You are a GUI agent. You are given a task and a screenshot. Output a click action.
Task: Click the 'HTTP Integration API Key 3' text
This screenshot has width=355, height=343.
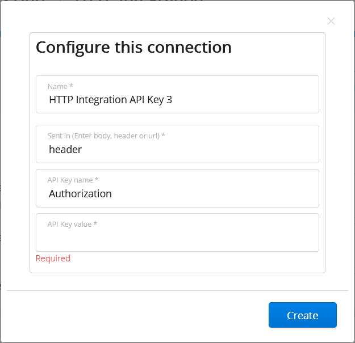pyautogui.click(x=110, y=100)
